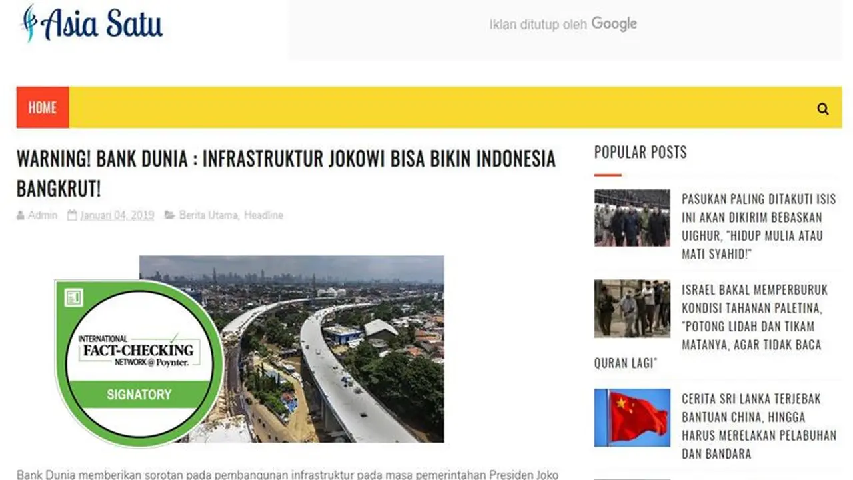Click the China flag thumbnail
This screenshot has height=480, width=853.
click(632, 418)
